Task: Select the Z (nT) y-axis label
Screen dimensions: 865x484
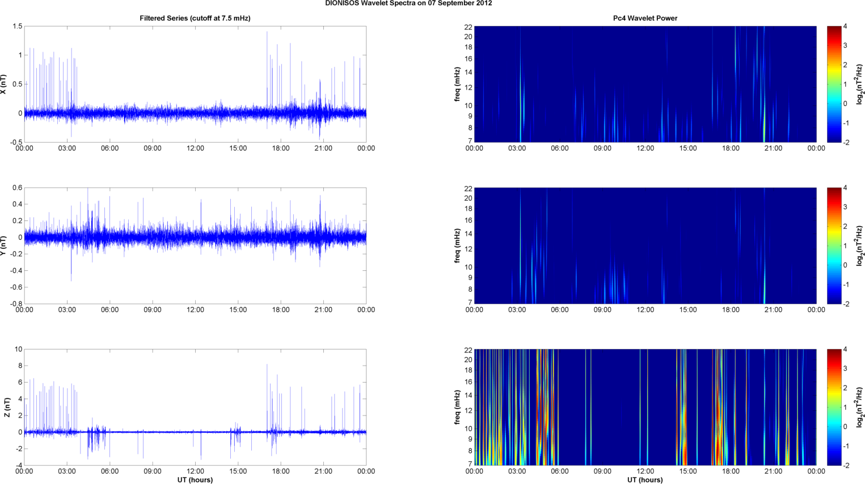Action: click(6, 407)
